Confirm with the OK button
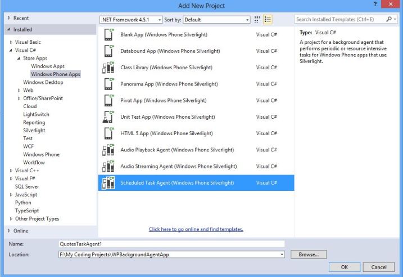The image size is (403, 277). [x=345, y=267]
